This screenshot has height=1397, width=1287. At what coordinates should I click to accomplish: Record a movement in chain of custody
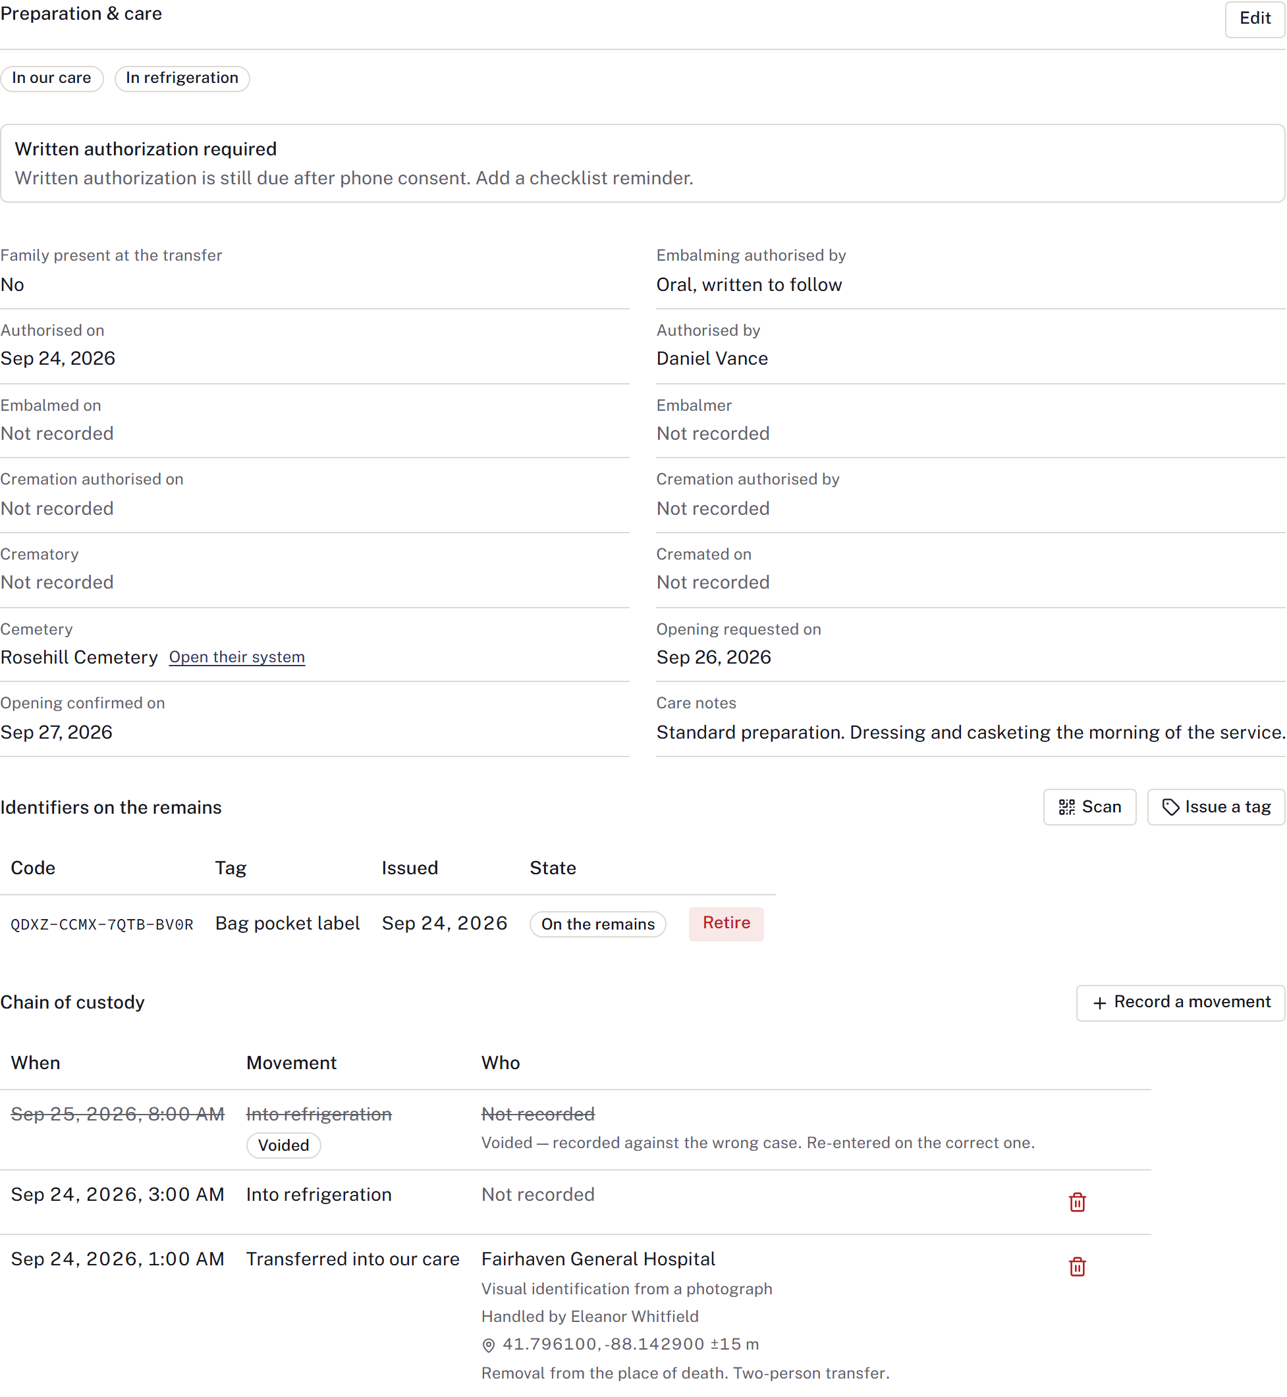pos(1180,1003)
